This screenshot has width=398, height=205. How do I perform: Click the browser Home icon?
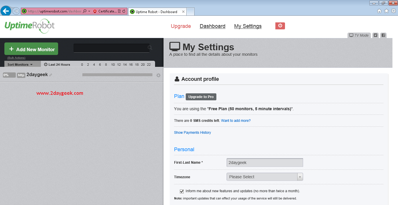379,11
